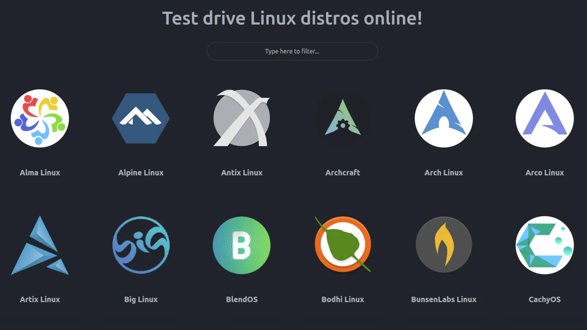Image resolution: width=587 pixels, height=330 pixels.
Task: Click the "Big Linux" label
Action: coord(141,300)
